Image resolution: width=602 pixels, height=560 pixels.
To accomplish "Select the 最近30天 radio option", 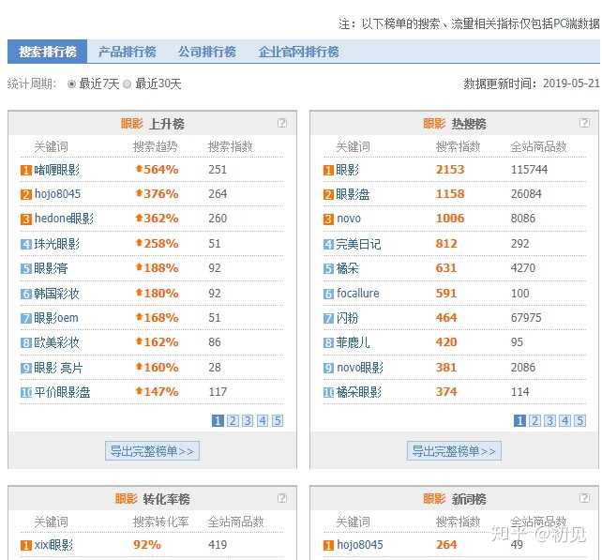I will 128,83.
